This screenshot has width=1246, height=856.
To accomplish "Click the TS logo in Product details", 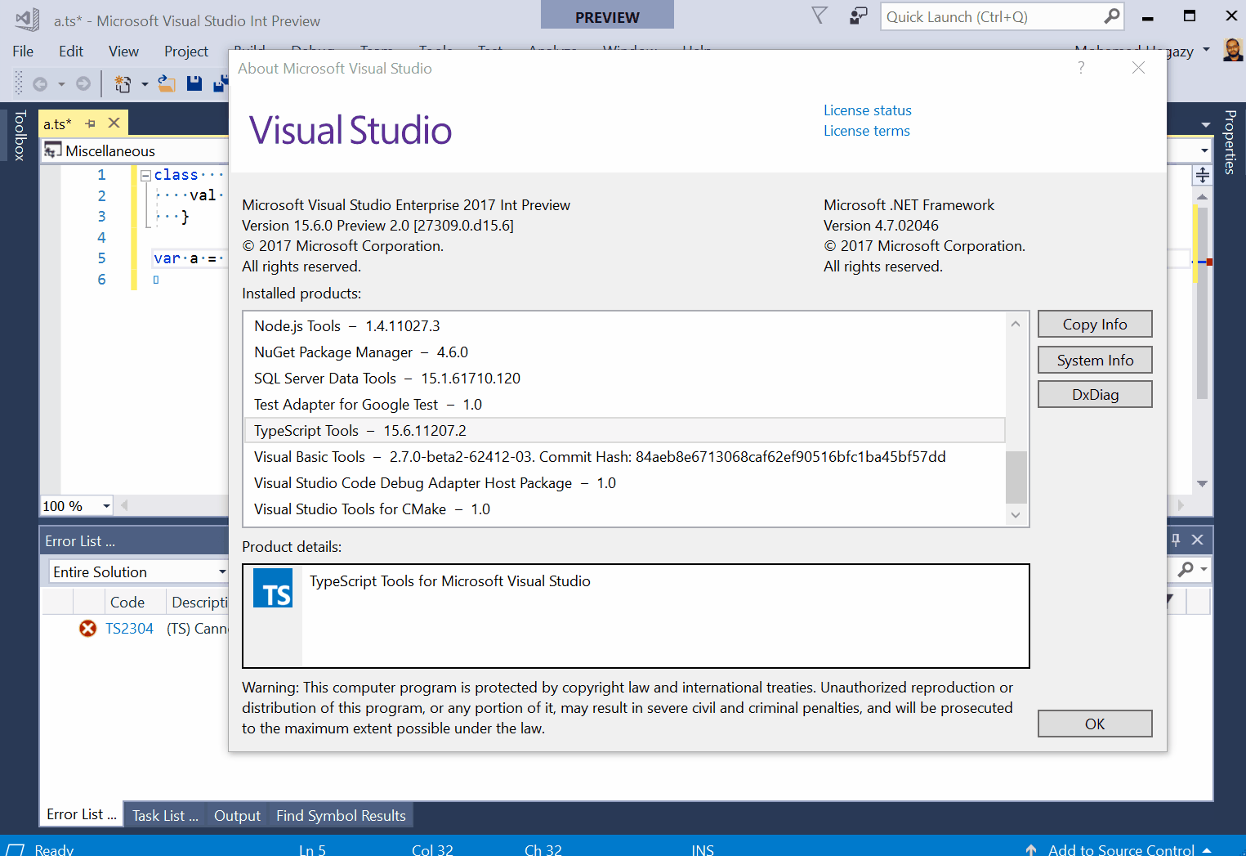I will coord(272,589).
